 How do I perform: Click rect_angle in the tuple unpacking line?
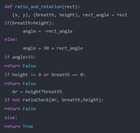click(96, 15)
